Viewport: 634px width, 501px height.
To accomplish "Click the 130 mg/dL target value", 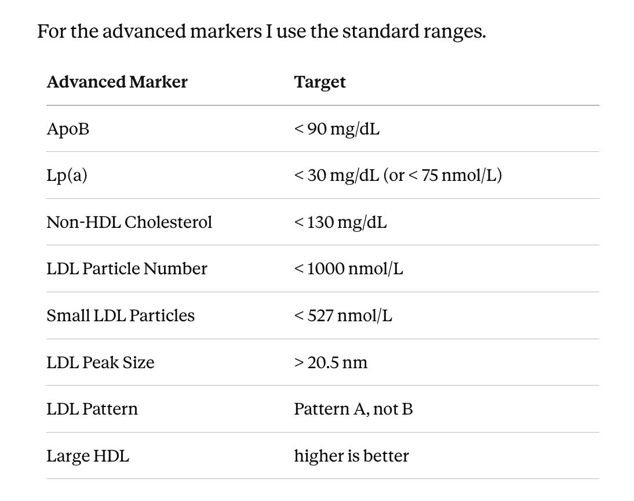I will click(x=340, y=223).
